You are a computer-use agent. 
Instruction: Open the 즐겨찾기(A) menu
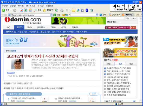(31, 6)
